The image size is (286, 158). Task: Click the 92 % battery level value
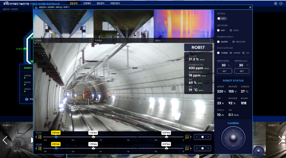click(x=232, y=103)
